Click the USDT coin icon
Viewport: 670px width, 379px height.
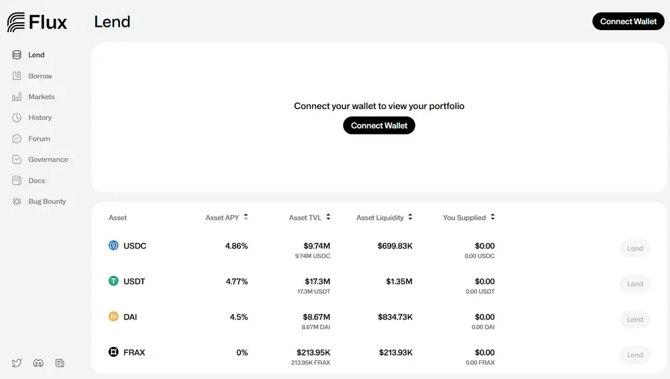pos(113,281)
